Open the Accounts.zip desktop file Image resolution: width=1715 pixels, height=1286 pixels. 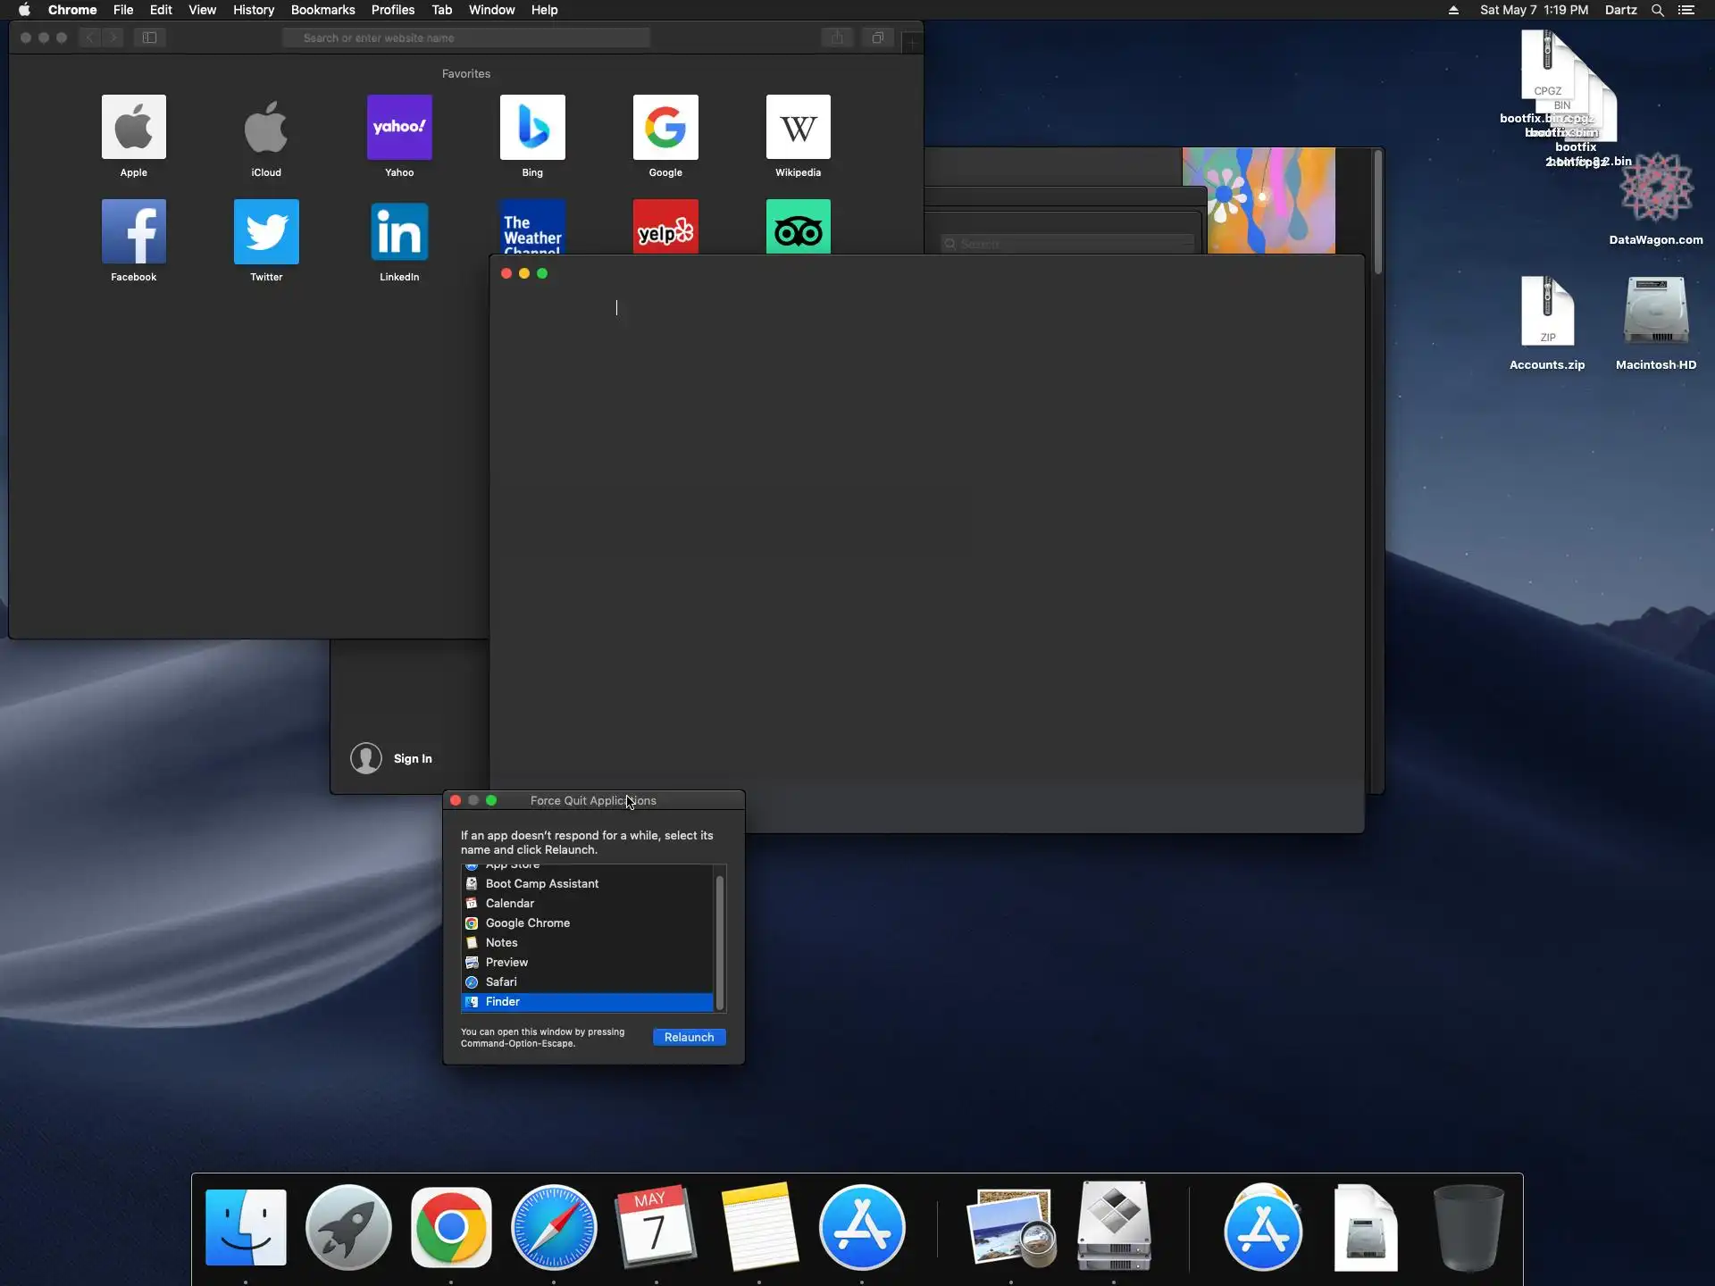tap(1547, 313)
